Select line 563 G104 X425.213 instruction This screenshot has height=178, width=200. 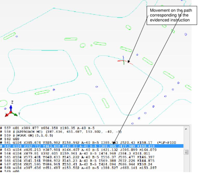point(78,150)
